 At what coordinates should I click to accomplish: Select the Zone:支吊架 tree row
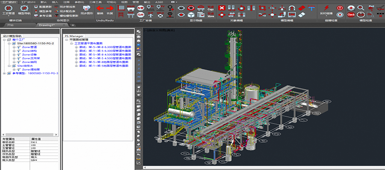(31, 58)
